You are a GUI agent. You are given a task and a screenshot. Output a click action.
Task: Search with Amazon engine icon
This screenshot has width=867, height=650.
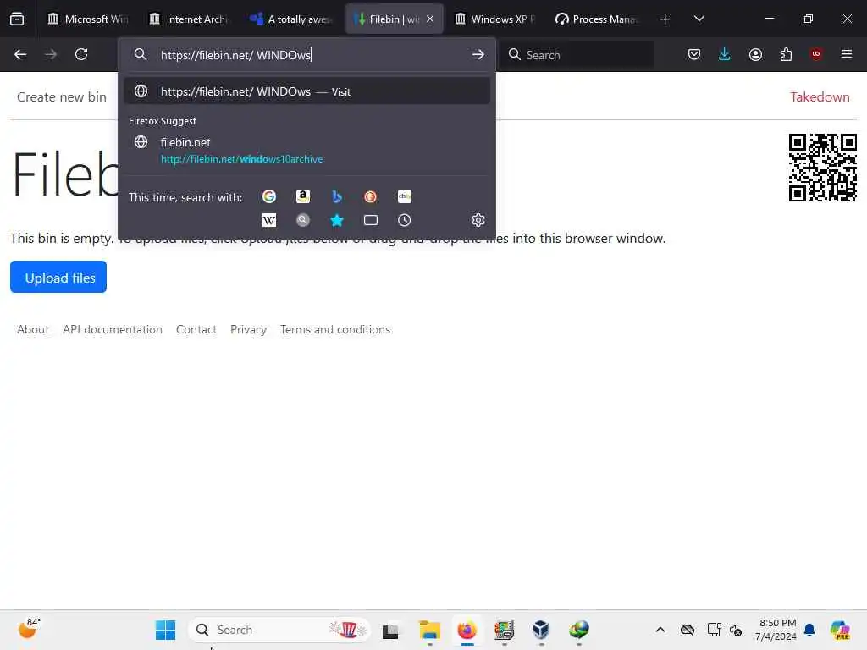303,196
